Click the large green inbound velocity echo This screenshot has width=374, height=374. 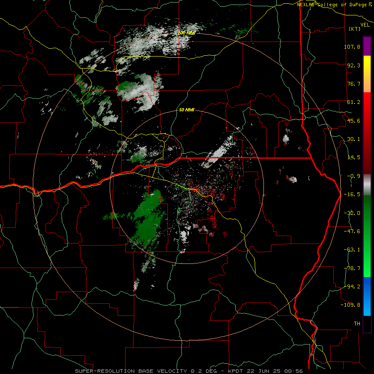148,219
